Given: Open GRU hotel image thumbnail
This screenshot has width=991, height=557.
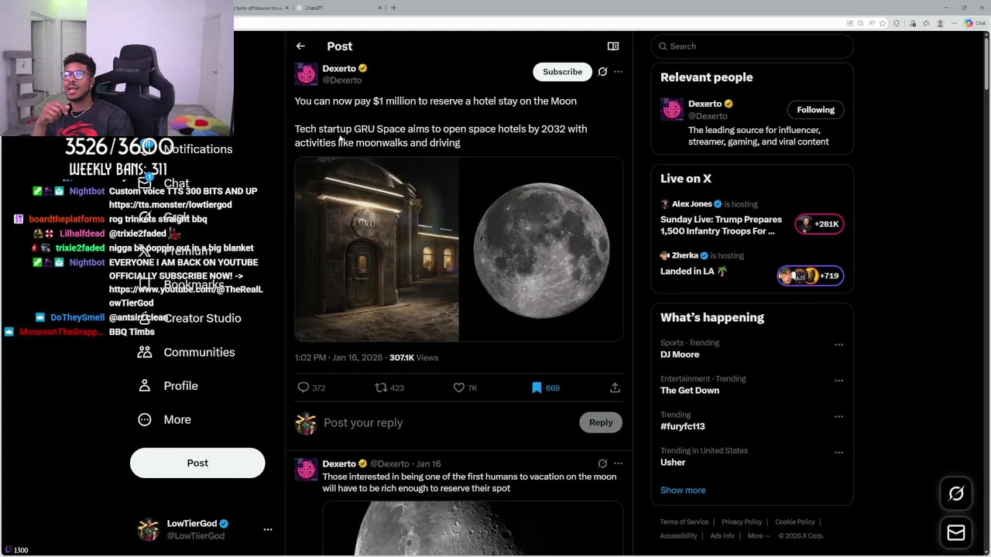Looking at the screenshot, I should tap(376, 249).
